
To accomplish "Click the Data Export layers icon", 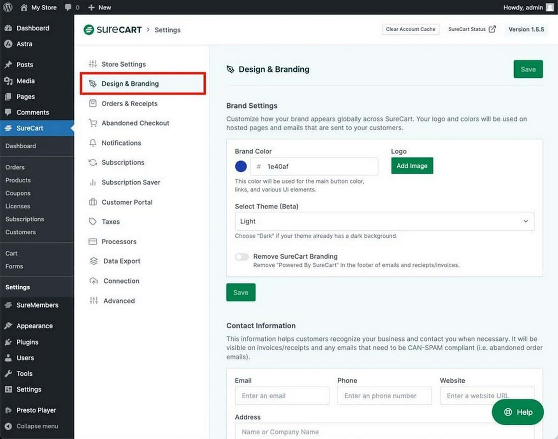I will (94, 261).
